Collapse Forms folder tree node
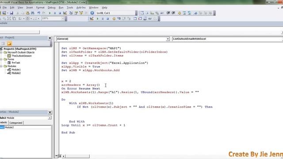The height and width of the screenshot is (159, 283). coord(1,59)
